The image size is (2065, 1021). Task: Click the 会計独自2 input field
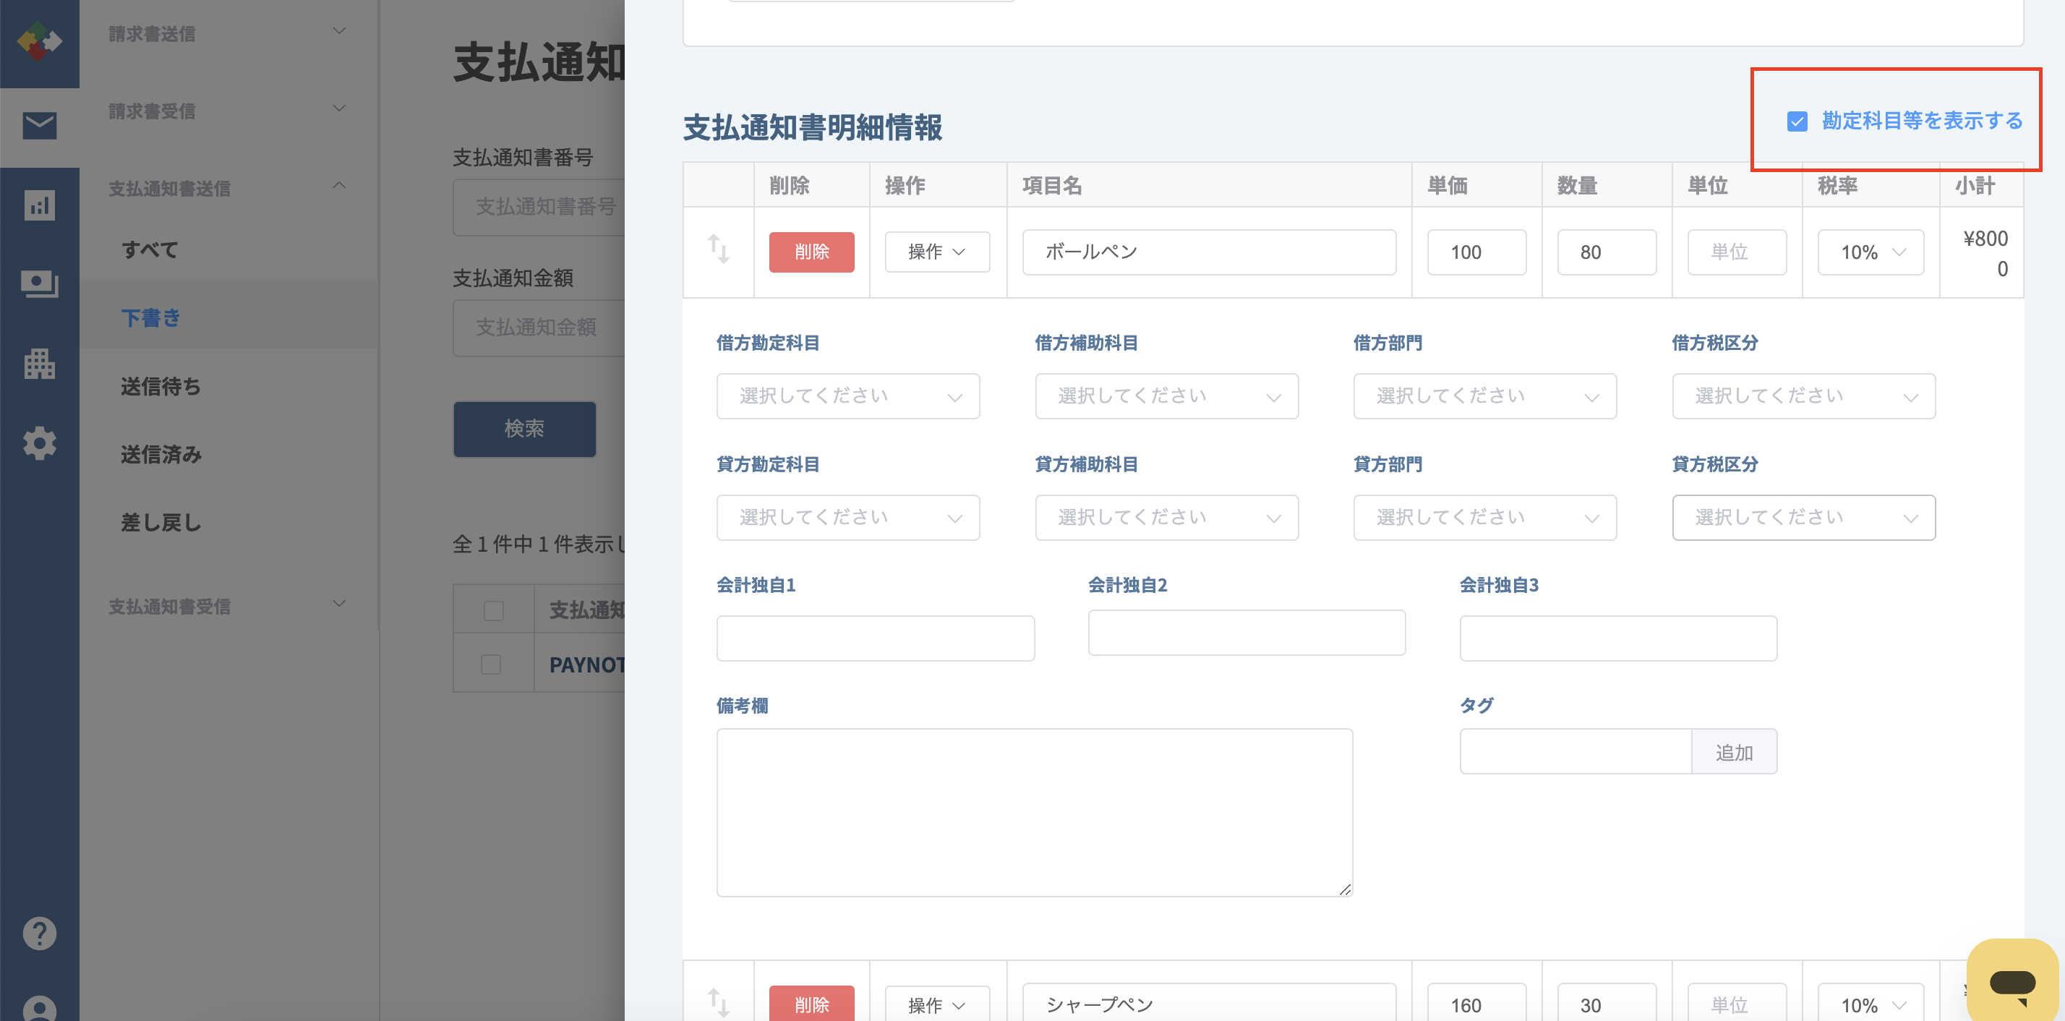1247,632
